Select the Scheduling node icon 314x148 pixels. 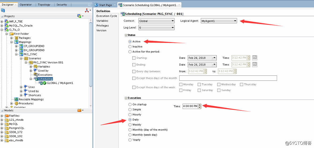[36, 79]
